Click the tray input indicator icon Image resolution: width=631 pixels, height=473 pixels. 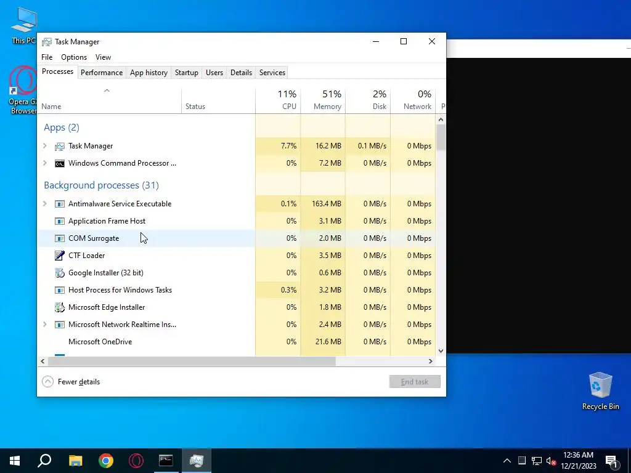point(521,461)
